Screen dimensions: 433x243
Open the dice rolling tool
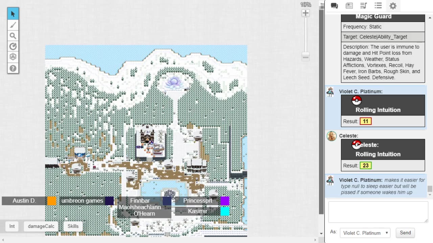(13, 57)
